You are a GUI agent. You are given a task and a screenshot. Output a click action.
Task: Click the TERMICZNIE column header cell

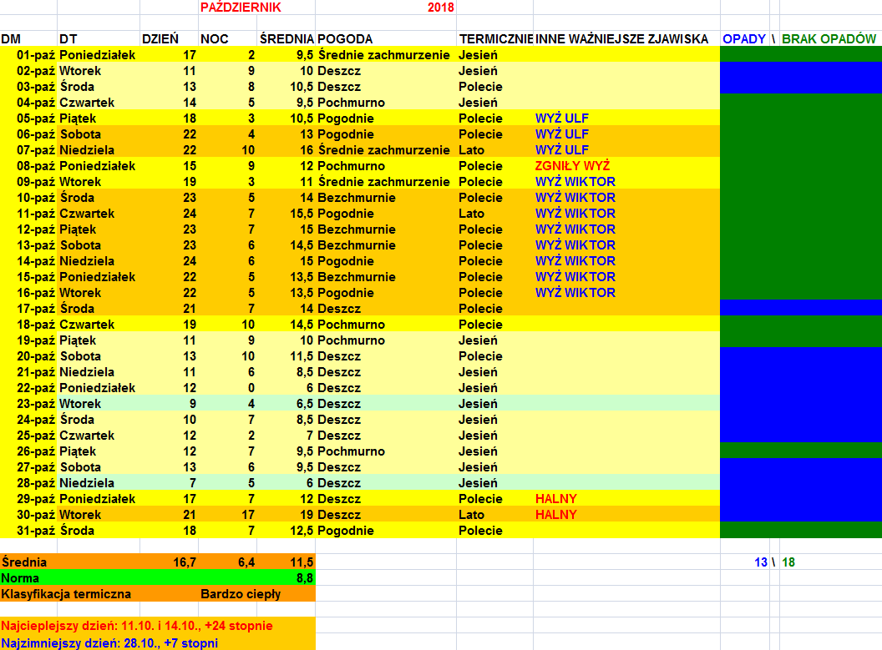pos(494,39)
